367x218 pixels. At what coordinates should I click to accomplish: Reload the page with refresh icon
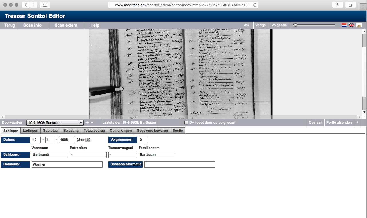pos(255,5)
